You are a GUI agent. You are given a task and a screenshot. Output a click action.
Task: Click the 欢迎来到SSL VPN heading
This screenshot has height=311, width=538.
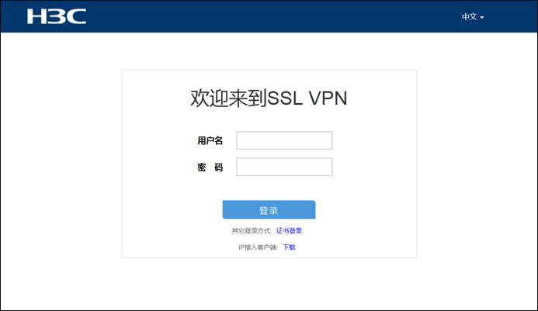tap(269, 98)
